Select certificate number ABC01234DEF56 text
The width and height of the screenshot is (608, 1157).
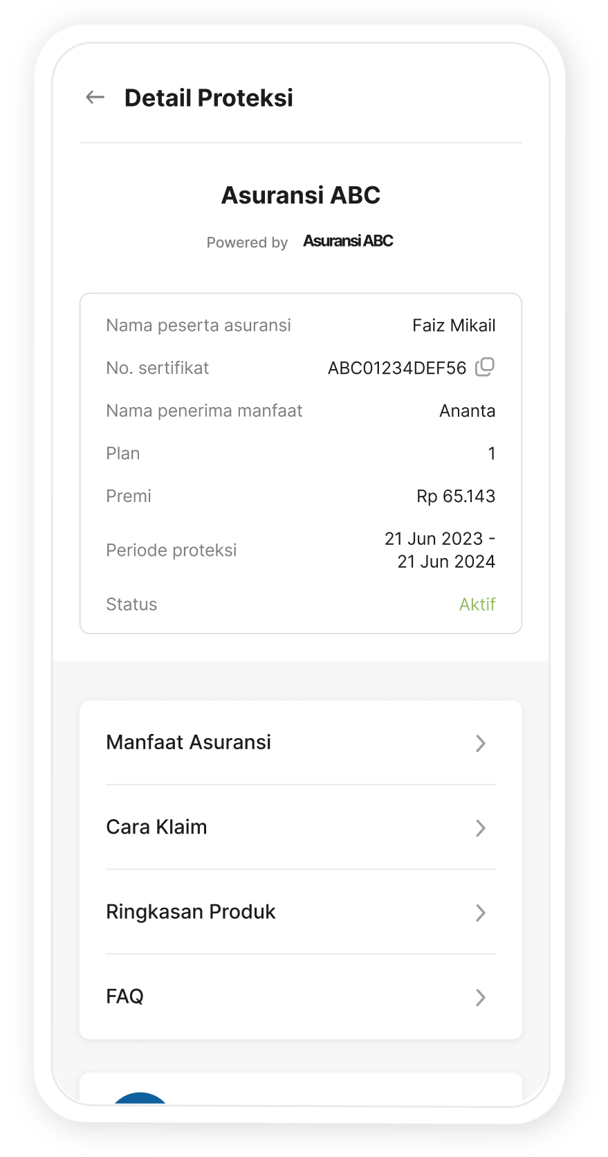(x=397, y=368)
